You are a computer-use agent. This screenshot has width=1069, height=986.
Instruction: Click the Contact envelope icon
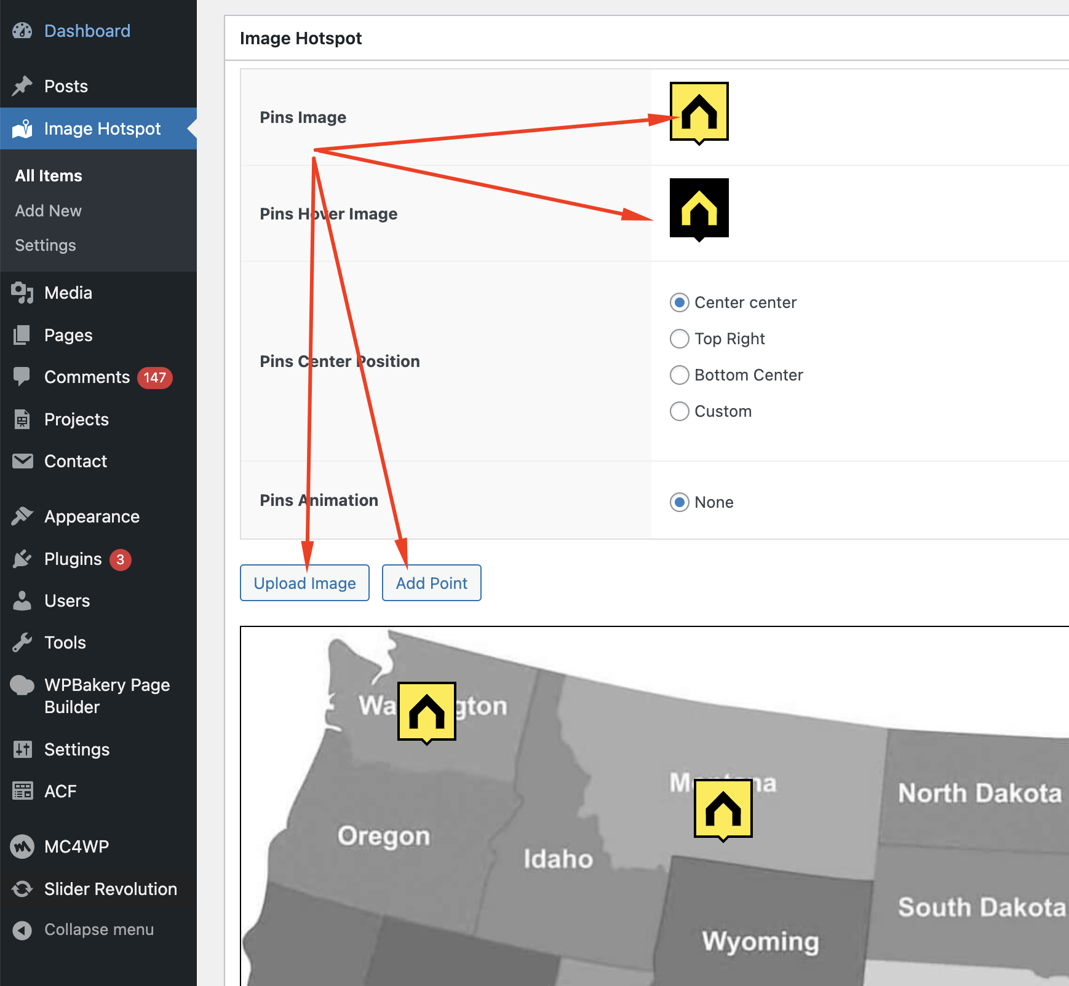tap(22, 461)
